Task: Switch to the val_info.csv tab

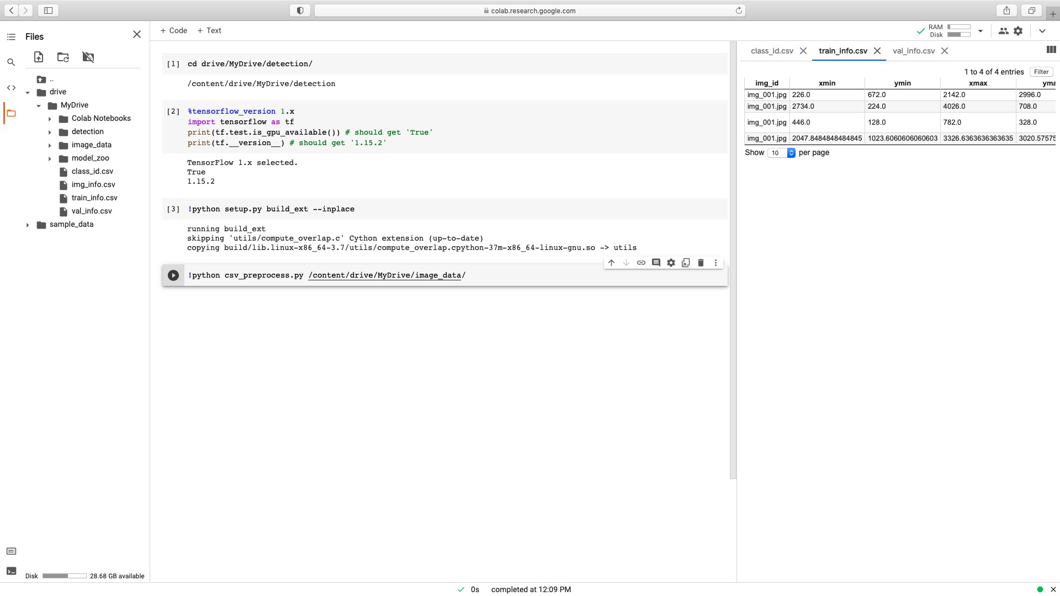Action: tap(913, 51)
